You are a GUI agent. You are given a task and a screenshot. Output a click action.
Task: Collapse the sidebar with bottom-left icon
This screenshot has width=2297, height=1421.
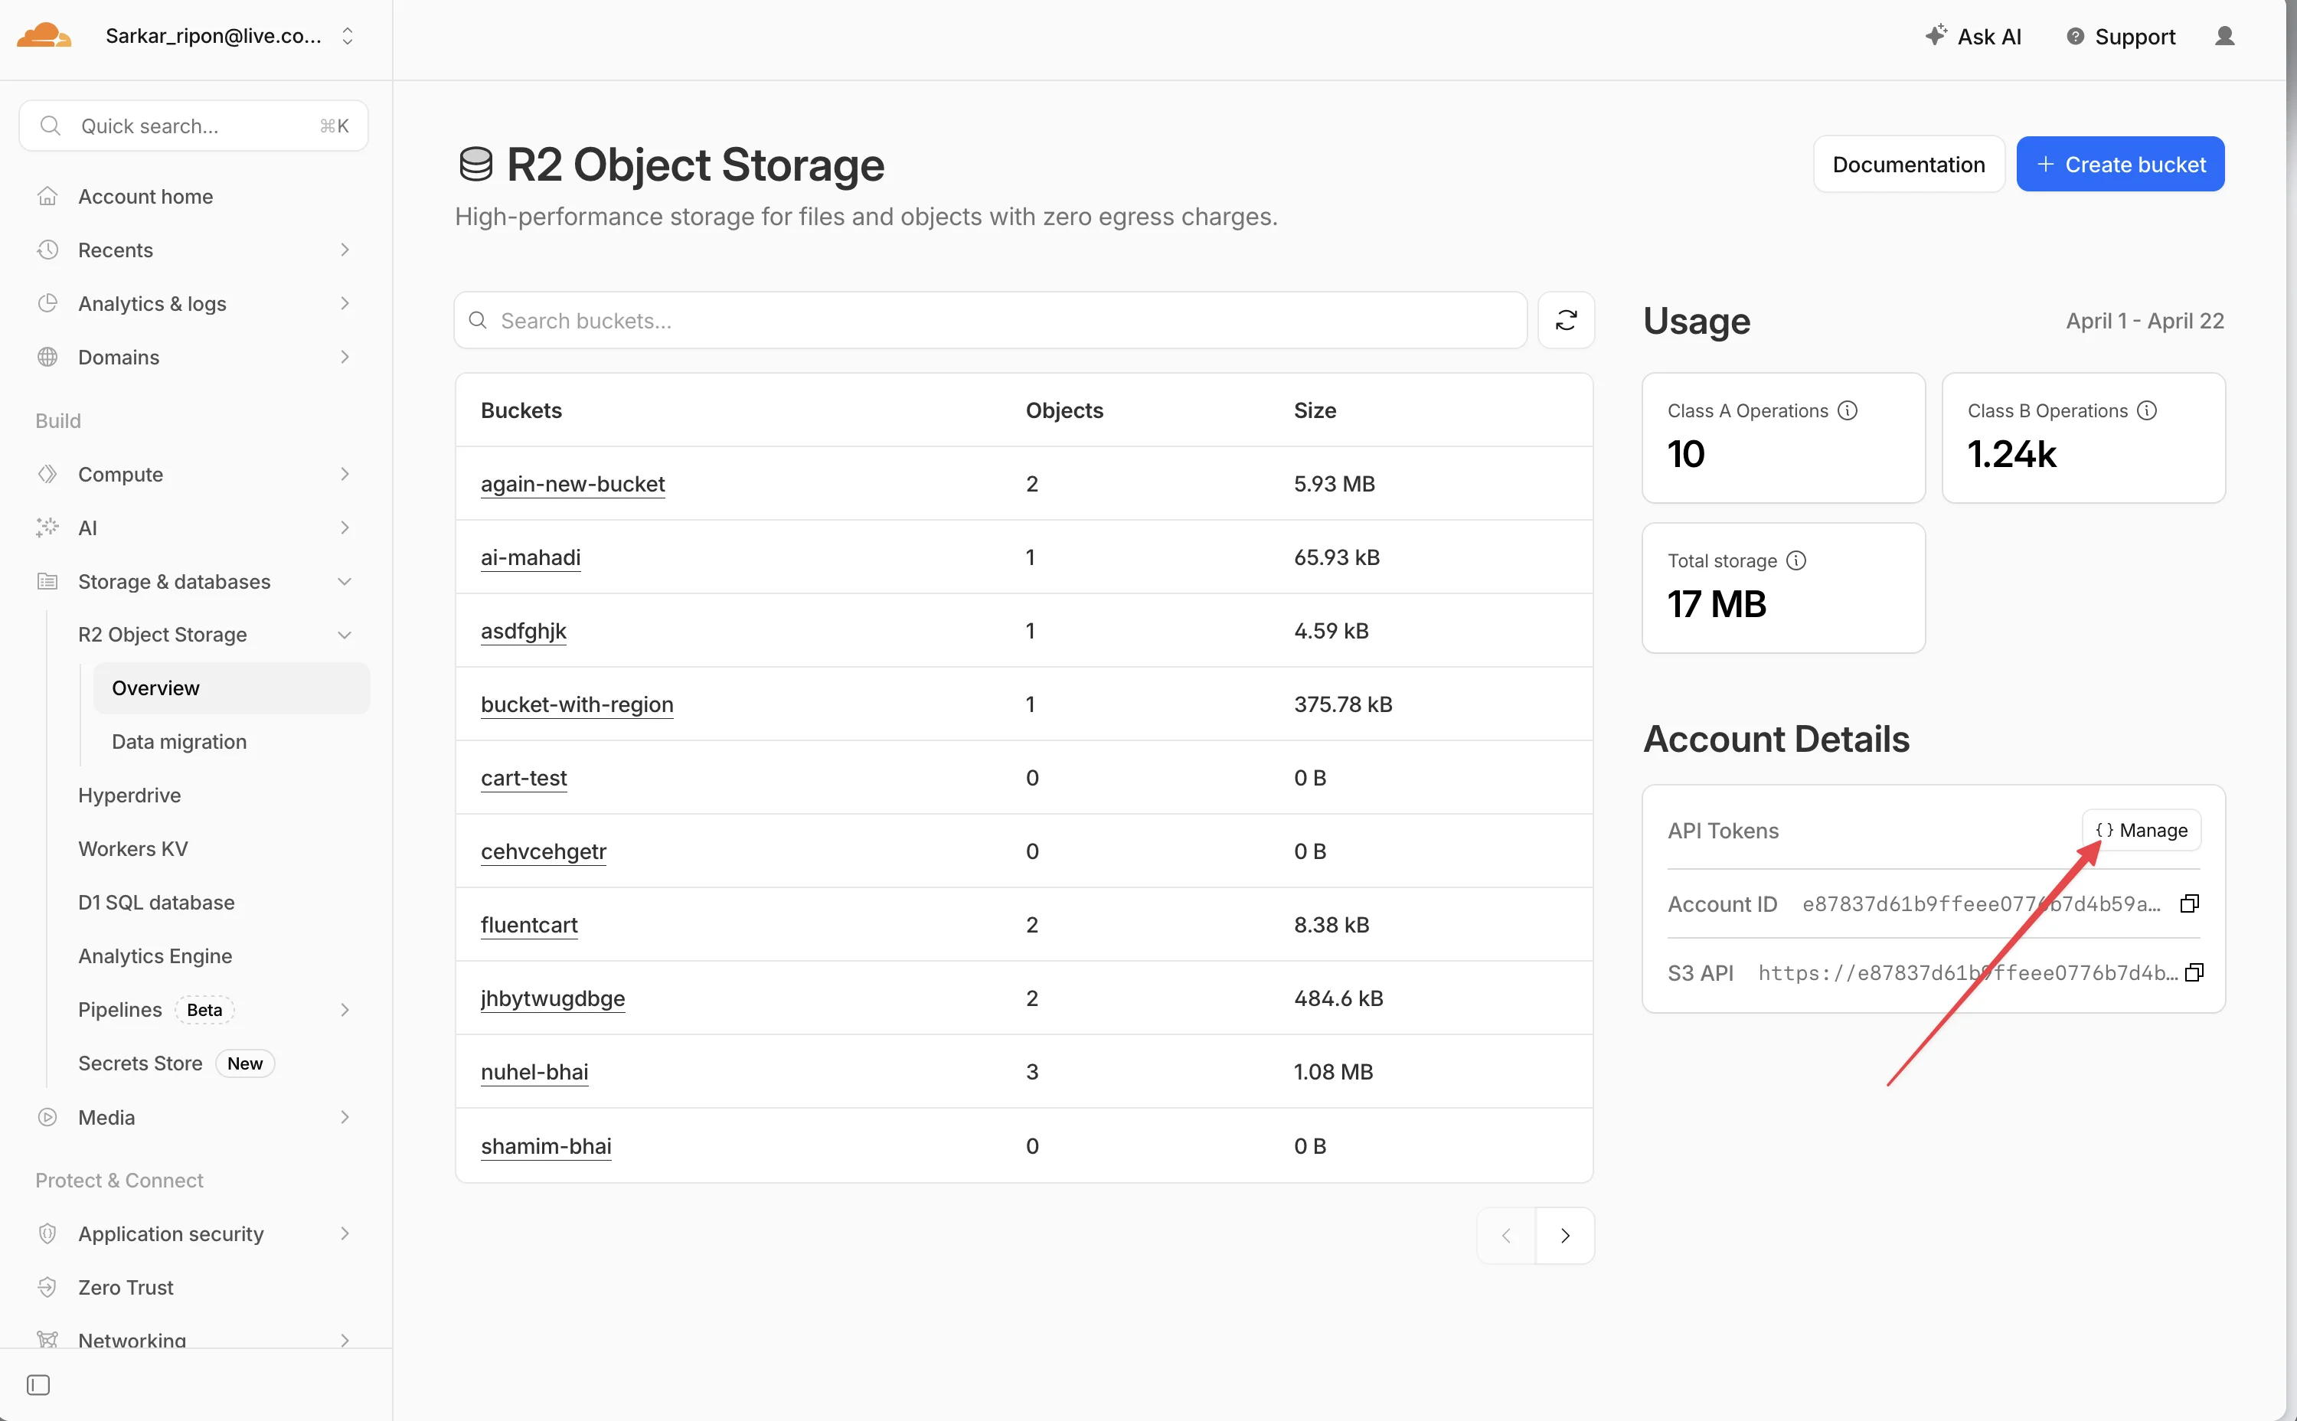tap(38, 1384)
